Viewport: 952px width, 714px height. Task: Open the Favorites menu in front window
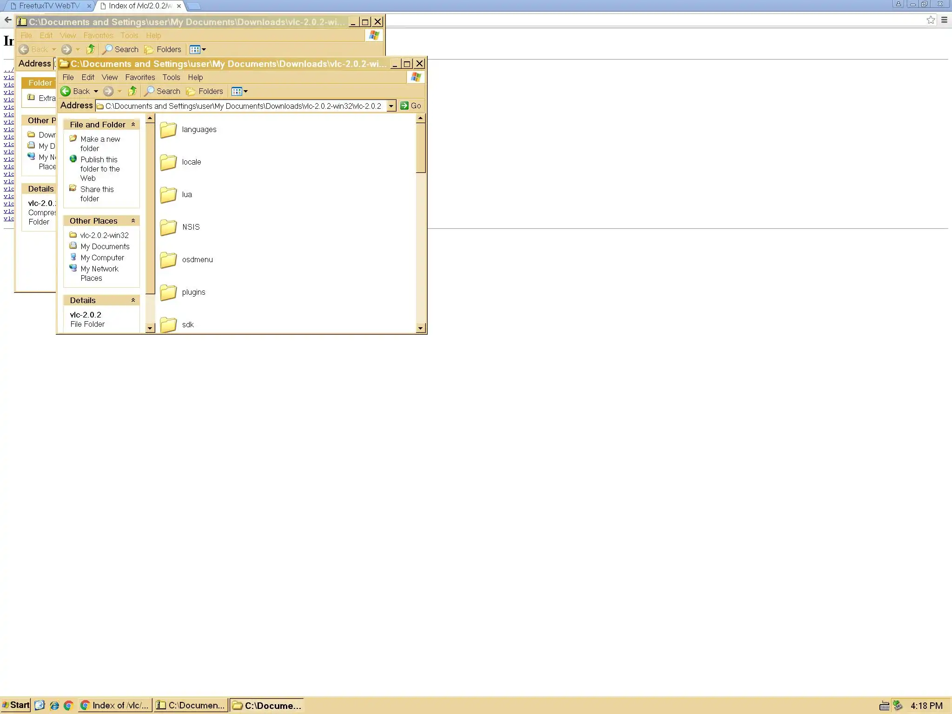(140, 77)
